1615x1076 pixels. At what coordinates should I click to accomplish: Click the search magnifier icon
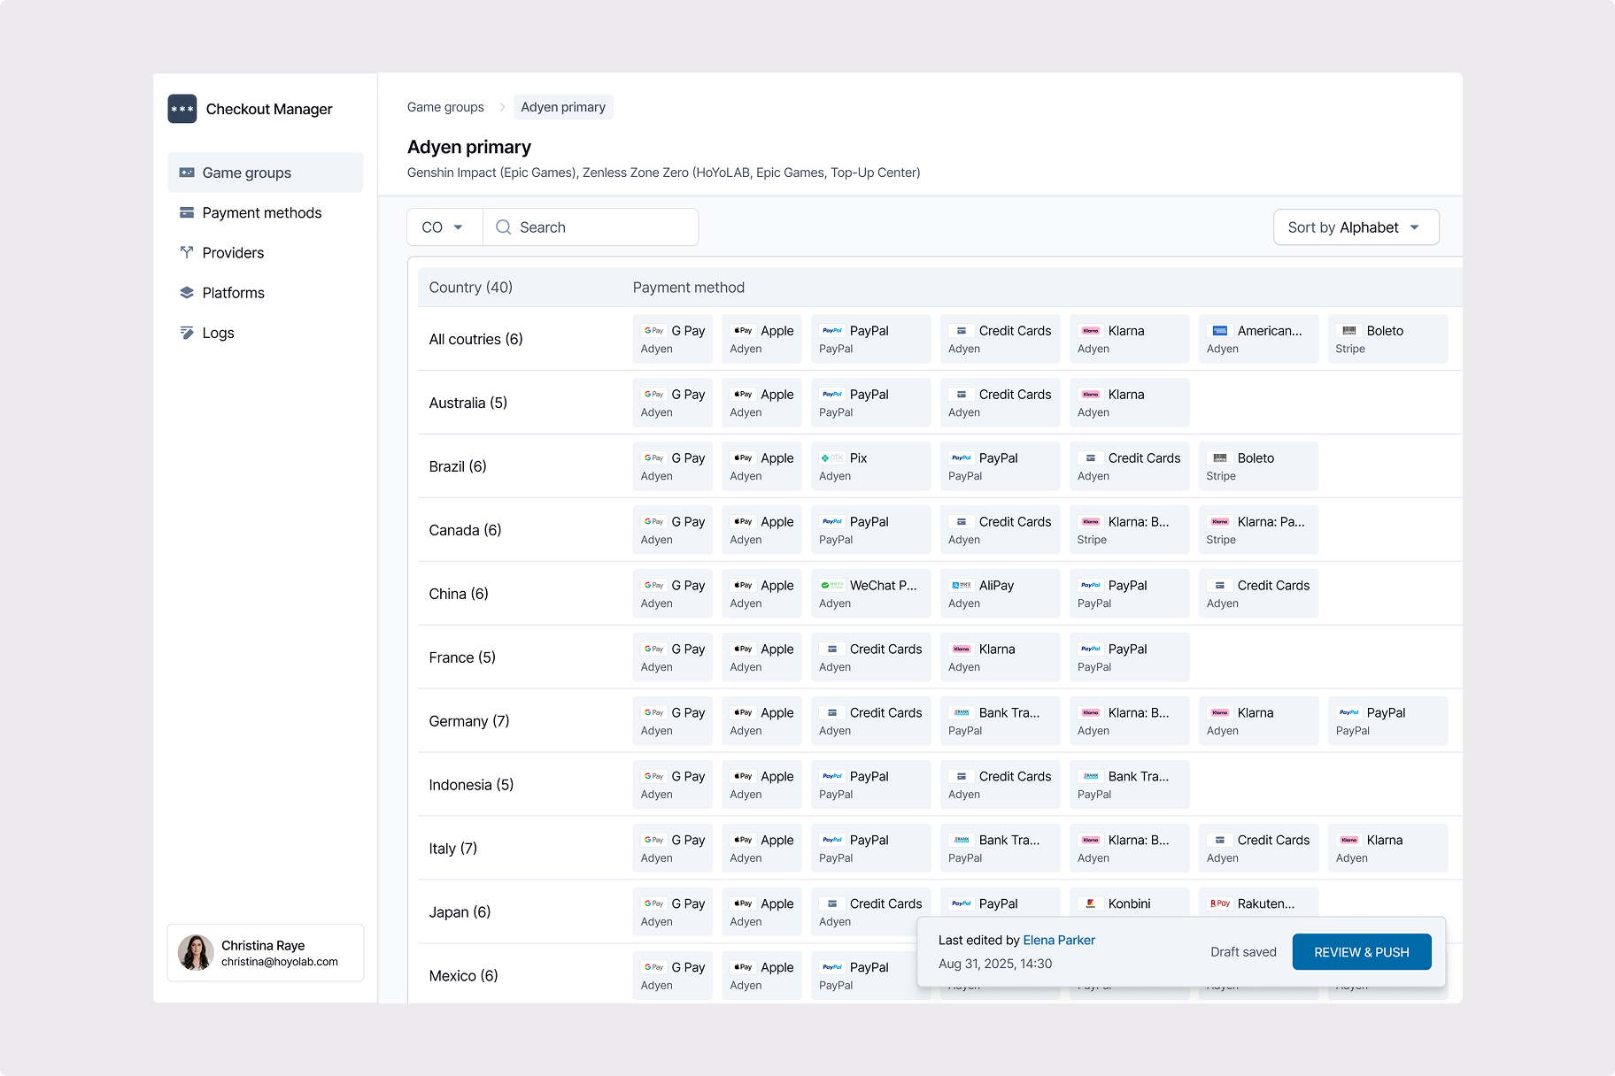point(504,227)
